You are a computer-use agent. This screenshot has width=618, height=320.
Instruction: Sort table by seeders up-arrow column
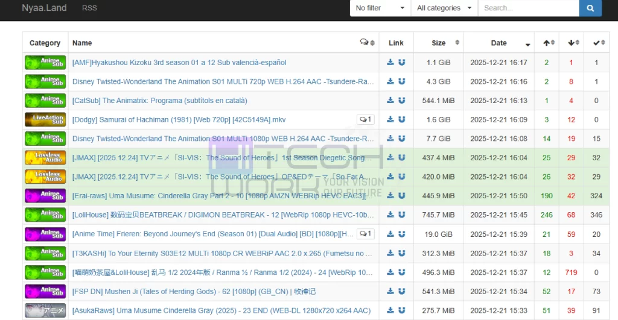click(x=549, y=43)
